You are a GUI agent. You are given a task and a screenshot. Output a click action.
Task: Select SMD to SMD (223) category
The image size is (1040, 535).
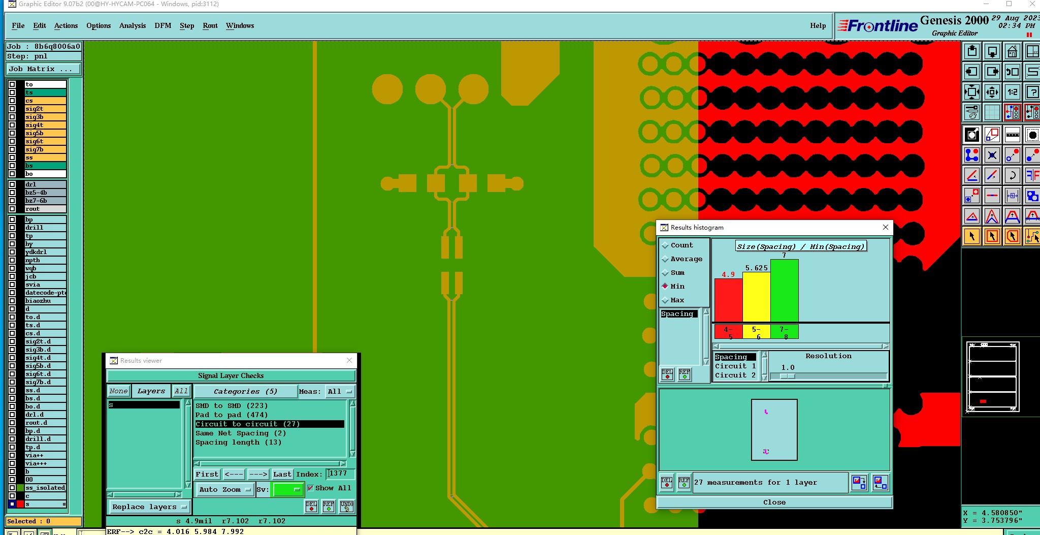232,406
